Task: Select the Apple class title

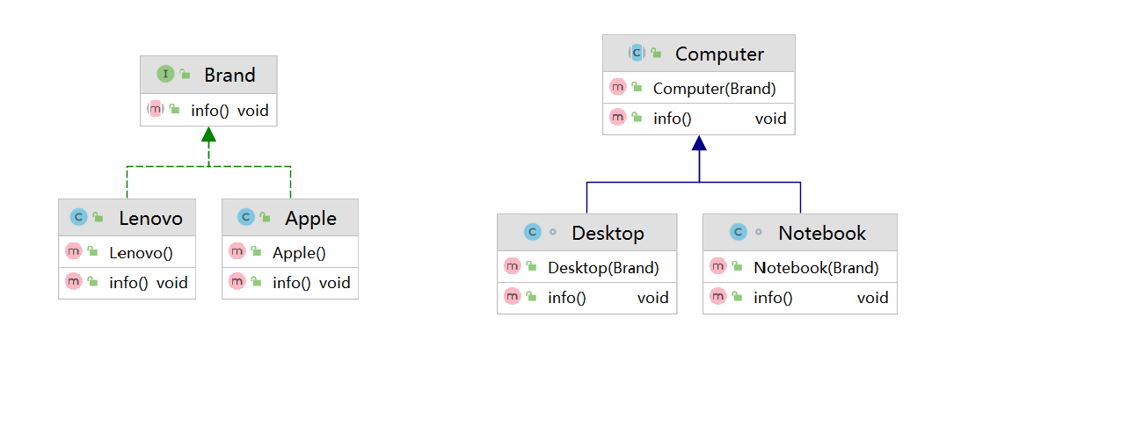Action: 310,218
